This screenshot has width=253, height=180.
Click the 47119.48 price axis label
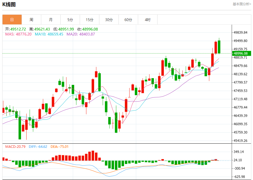click(x=241, y=99)
